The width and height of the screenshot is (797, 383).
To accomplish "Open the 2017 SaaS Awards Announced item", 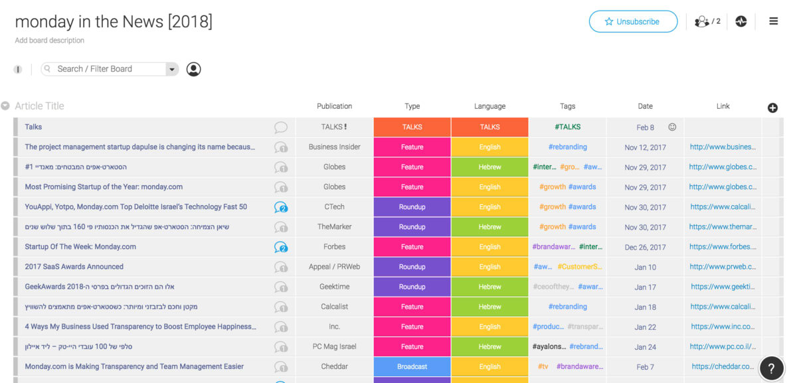I will click(x=74, y=267).
